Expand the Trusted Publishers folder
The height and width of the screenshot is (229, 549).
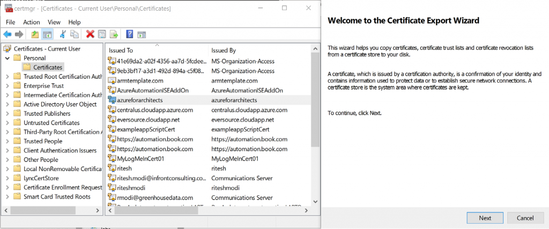point(7,114)
